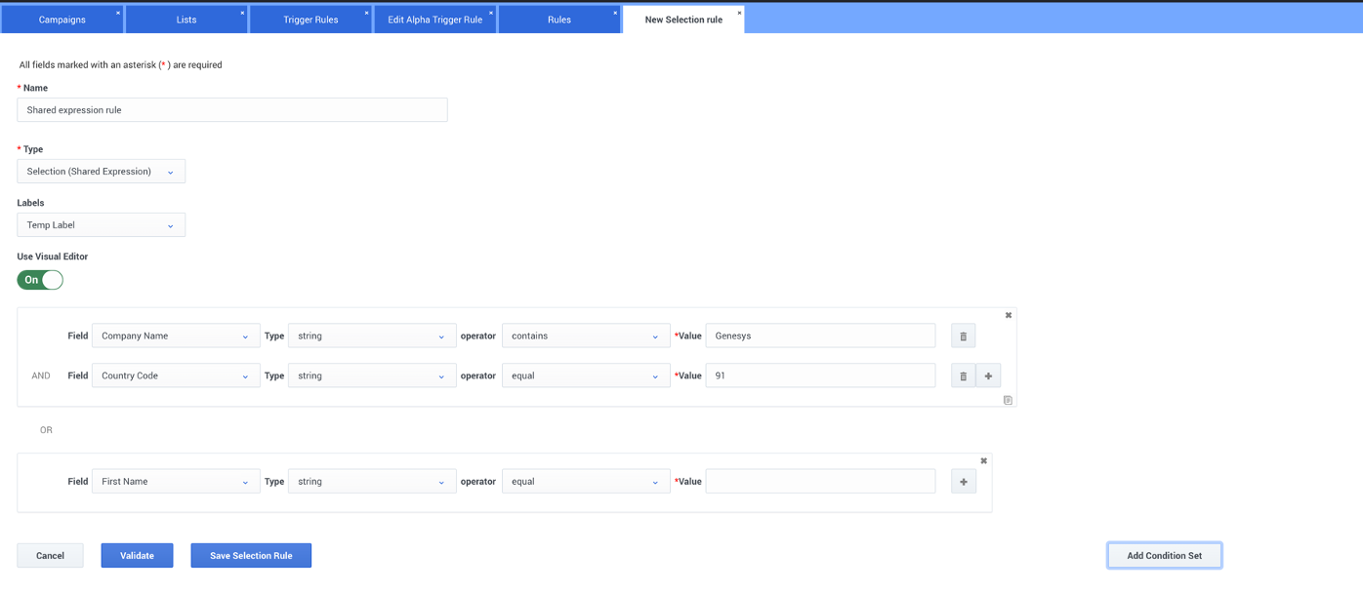
Task: Turn off the Use Visual Editor switch
Action: pos(40,280)
